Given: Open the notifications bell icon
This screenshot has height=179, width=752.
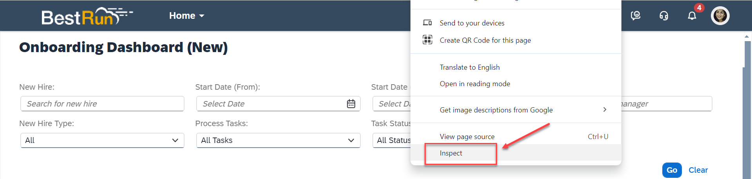Looking at the screenshot, I should point(692,16).
